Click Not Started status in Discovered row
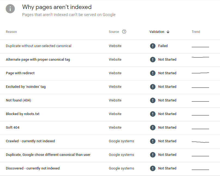220x176 pixels. [x=167, y=168]
